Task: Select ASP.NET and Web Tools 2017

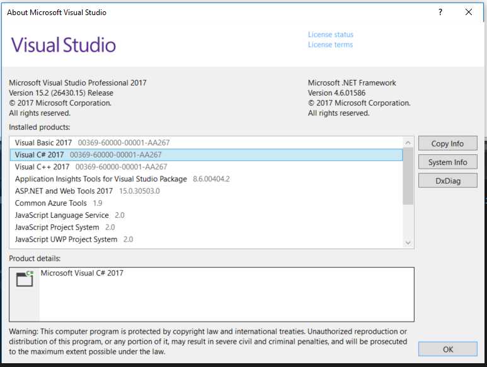Action: 206,191
